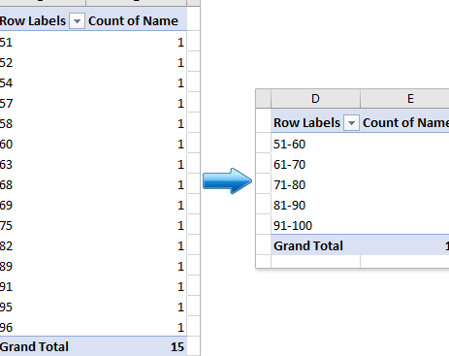Screen dimensions: 449x356
Task: Click the 91-100 group row label
Action: 293,226
